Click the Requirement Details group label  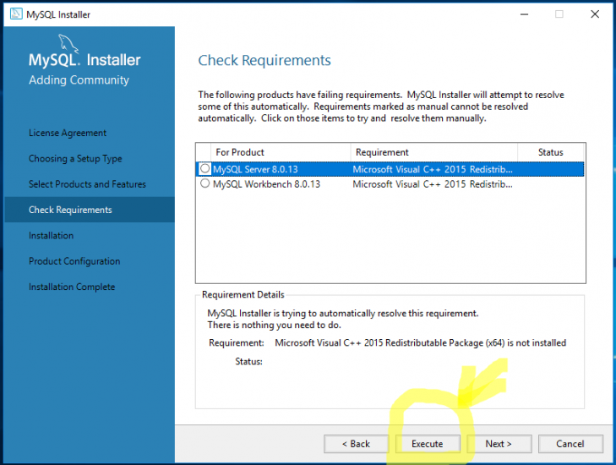click(x=243, y=295)
